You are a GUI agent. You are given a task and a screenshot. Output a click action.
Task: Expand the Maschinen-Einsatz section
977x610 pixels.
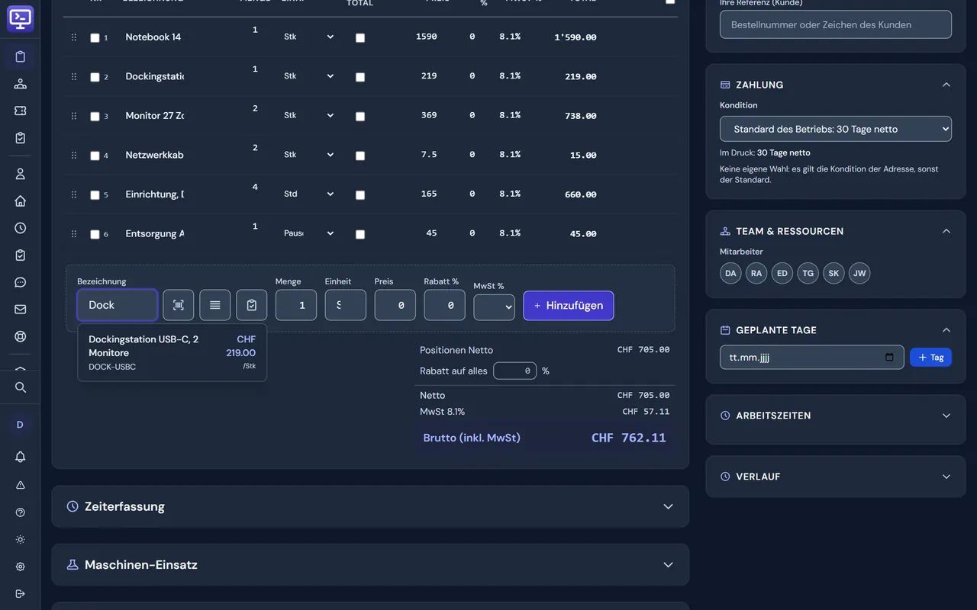coord(370,565)
